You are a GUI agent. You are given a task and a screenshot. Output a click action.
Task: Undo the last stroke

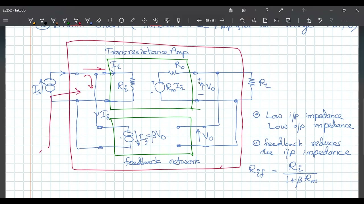[x=320, y=20]
